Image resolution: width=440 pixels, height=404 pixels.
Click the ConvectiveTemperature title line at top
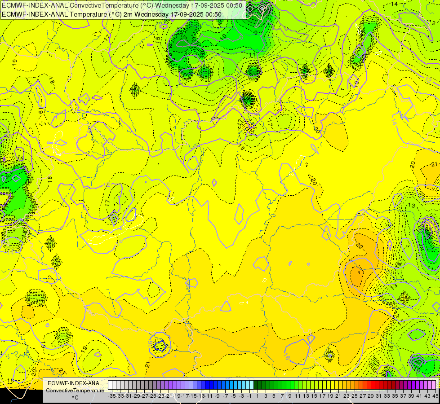click(122, 5)
